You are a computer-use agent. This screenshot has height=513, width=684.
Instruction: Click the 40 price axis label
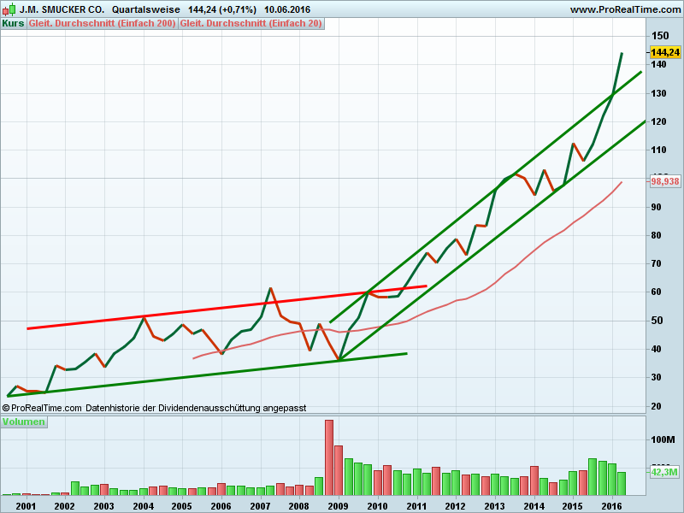pos(656,350)
